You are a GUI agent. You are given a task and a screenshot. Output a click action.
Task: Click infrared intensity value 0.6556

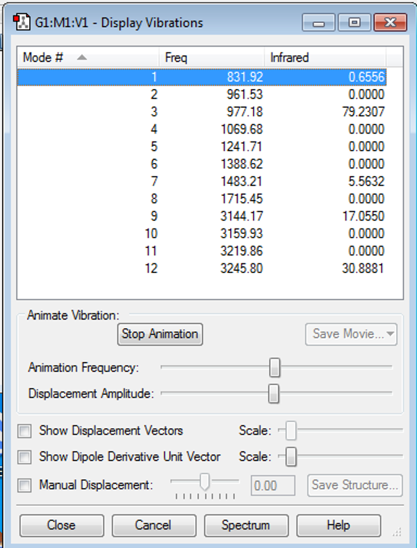[x=366, y=77]
